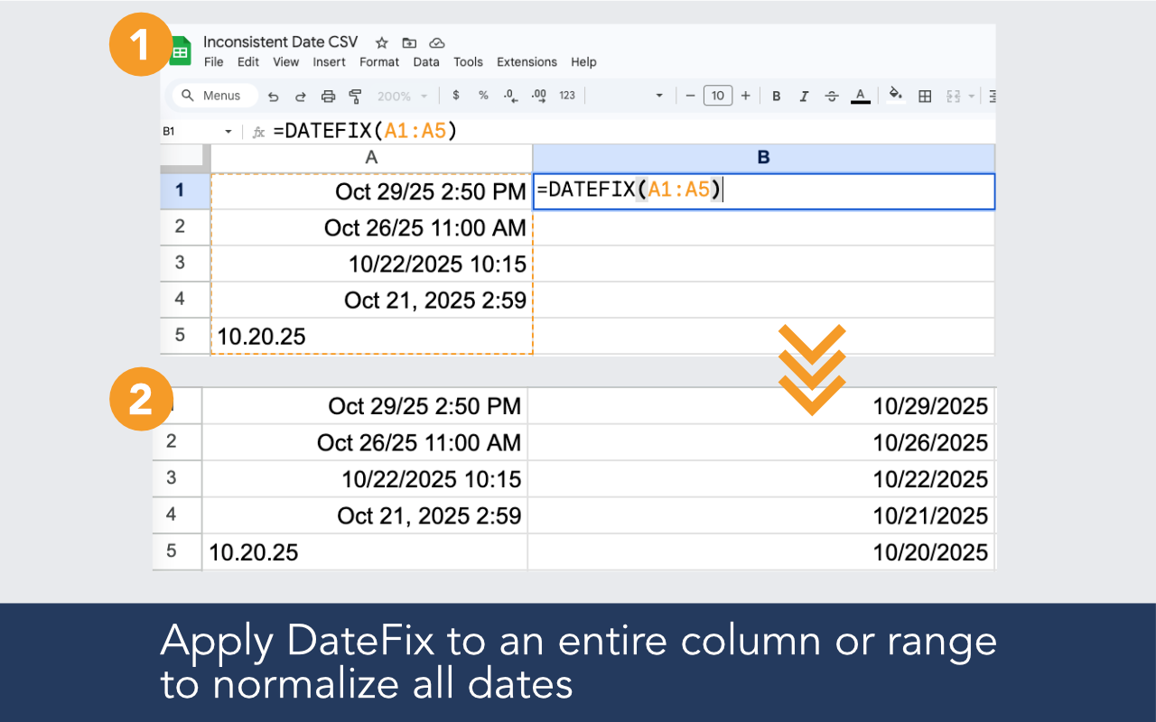The image size is (1156, 722).
Task: Open the Format menu
Action: click(x=379, y=61)
